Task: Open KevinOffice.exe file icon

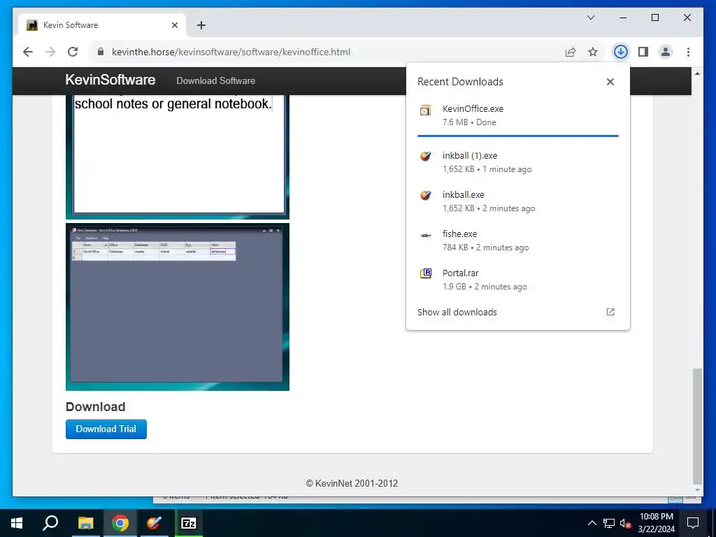Action: (426, 110)
